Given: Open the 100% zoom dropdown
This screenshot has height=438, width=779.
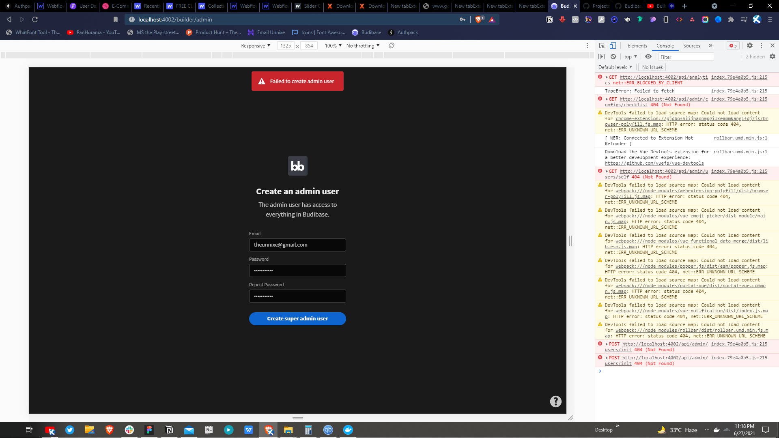Looking at the screenshot, I should (333, 45).
